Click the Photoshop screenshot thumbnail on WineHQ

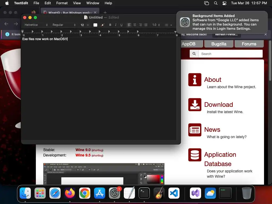pyautogui.click(x=104, y=174)
